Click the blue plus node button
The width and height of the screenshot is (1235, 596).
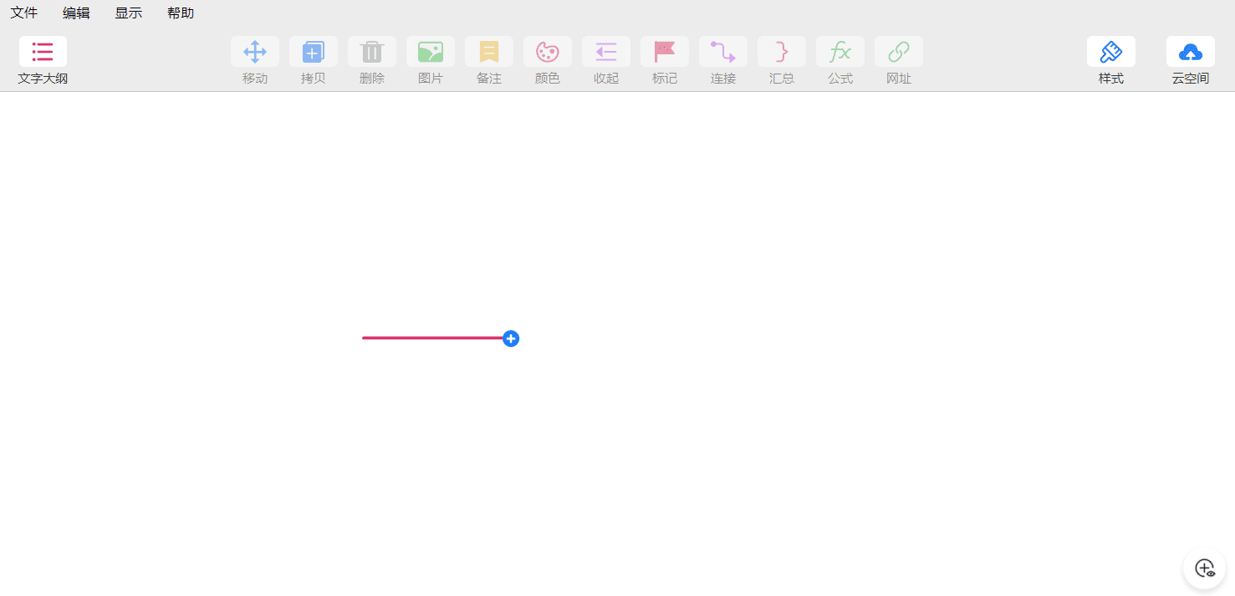(511, 339)
